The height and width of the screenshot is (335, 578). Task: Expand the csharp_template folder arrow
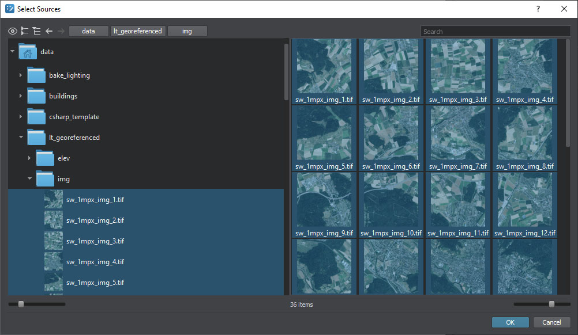tap(21, 117)
